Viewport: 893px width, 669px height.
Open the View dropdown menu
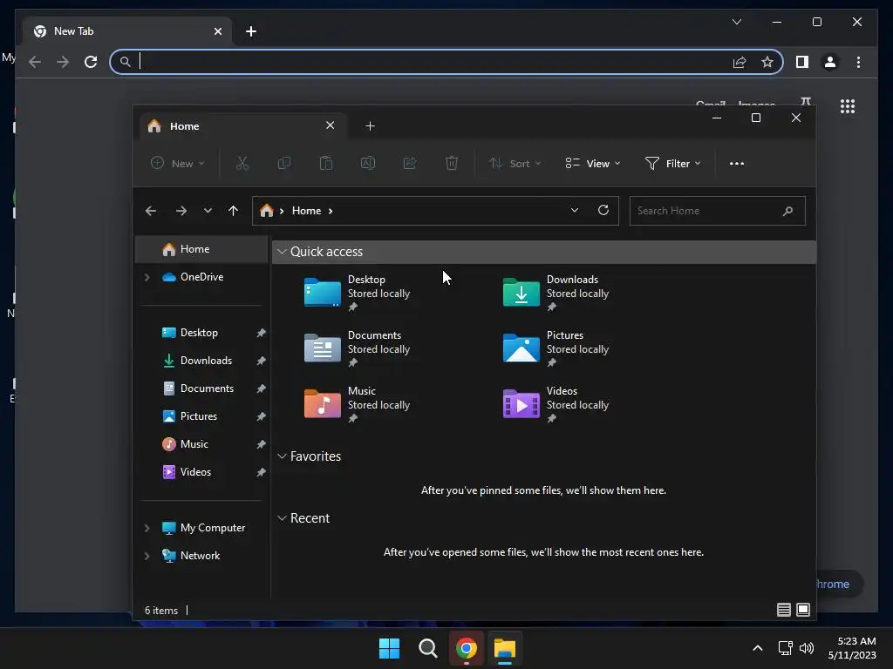point(593,163)
